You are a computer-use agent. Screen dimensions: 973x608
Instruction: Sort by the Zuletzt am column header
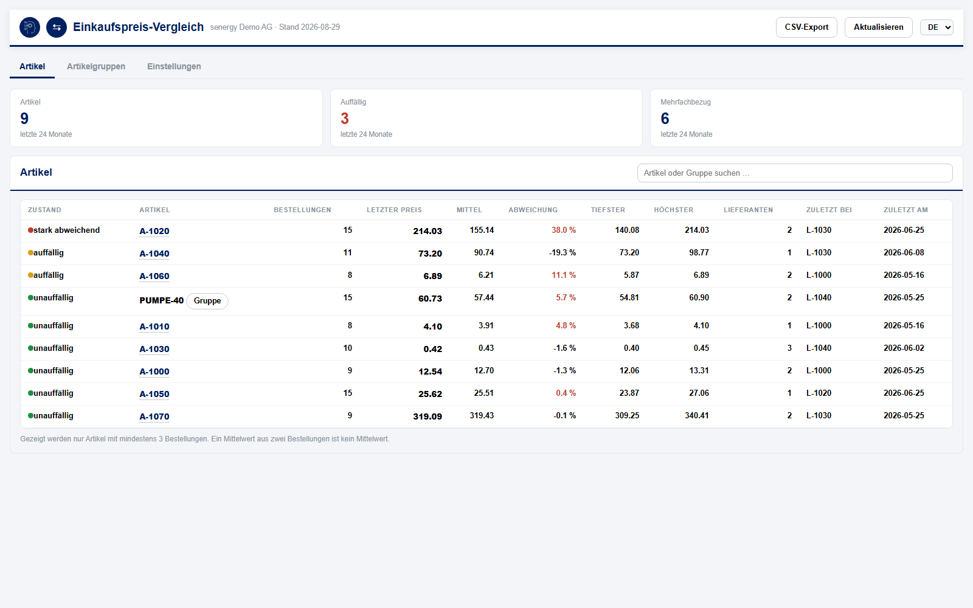pos(905,210)
